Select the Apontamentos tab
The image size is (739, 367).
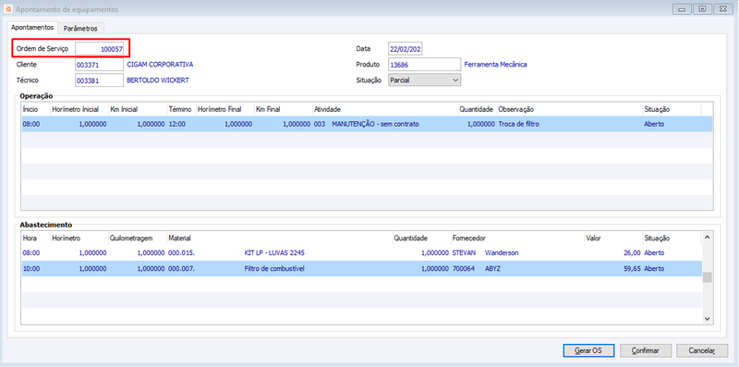[x=32, y=28]
